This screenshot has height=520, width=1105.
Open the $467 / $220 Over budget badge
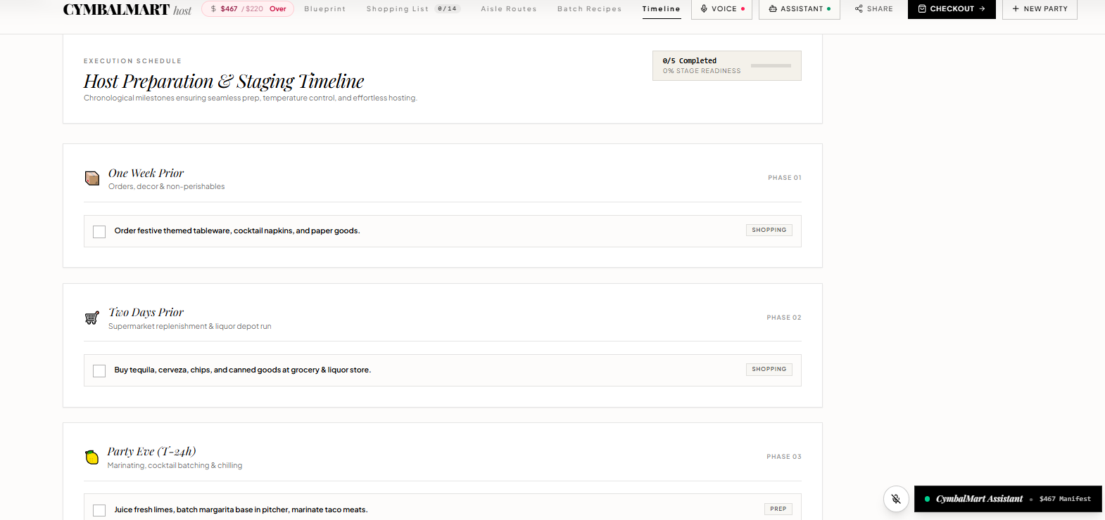point(248,9)
